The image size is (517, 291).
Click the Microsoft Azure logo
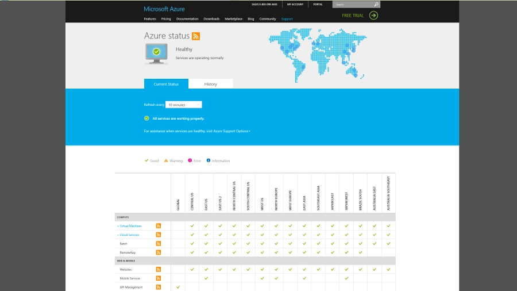164,9
